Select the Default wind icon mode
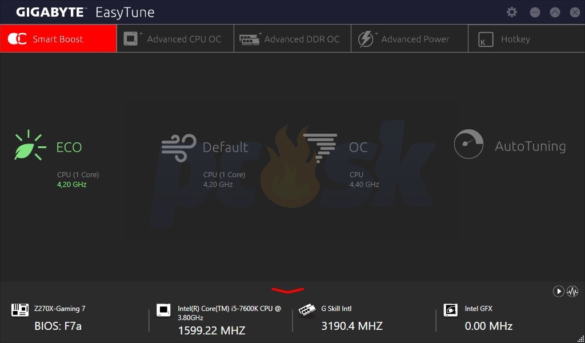This screenshot has width=585, height=343. click(x=179, y=148)
